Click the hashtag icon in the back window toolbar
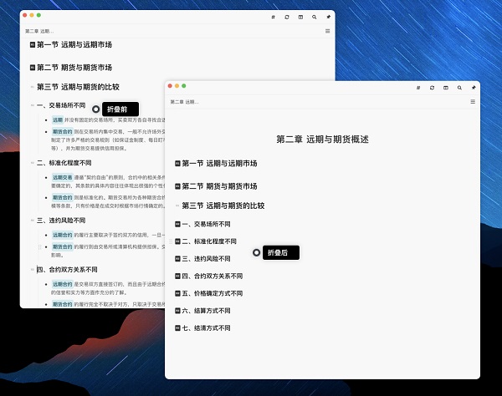Viewport: 502px width, 396px height. click(273, 17)
